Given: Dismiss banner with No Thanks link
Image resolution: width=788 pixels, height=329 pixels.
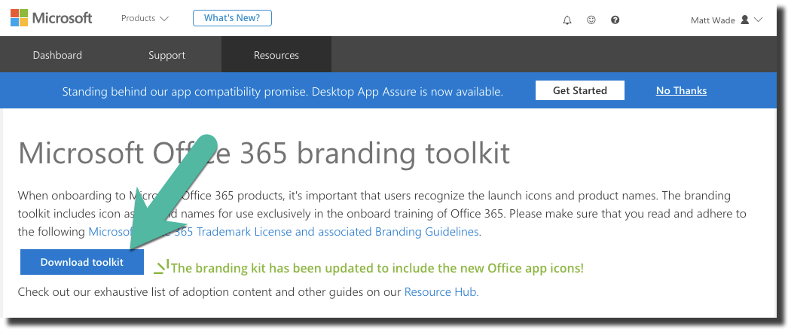Looking at the screenshot, I should coord(682,90).
